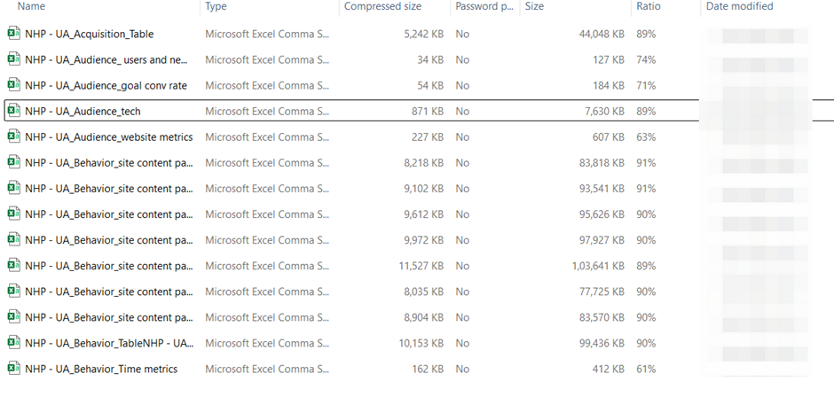The height and width of the screenshot is (397, 834).
Task: Click the Excel icon of UA_Audience_tech file
Action: click(13, 111)
